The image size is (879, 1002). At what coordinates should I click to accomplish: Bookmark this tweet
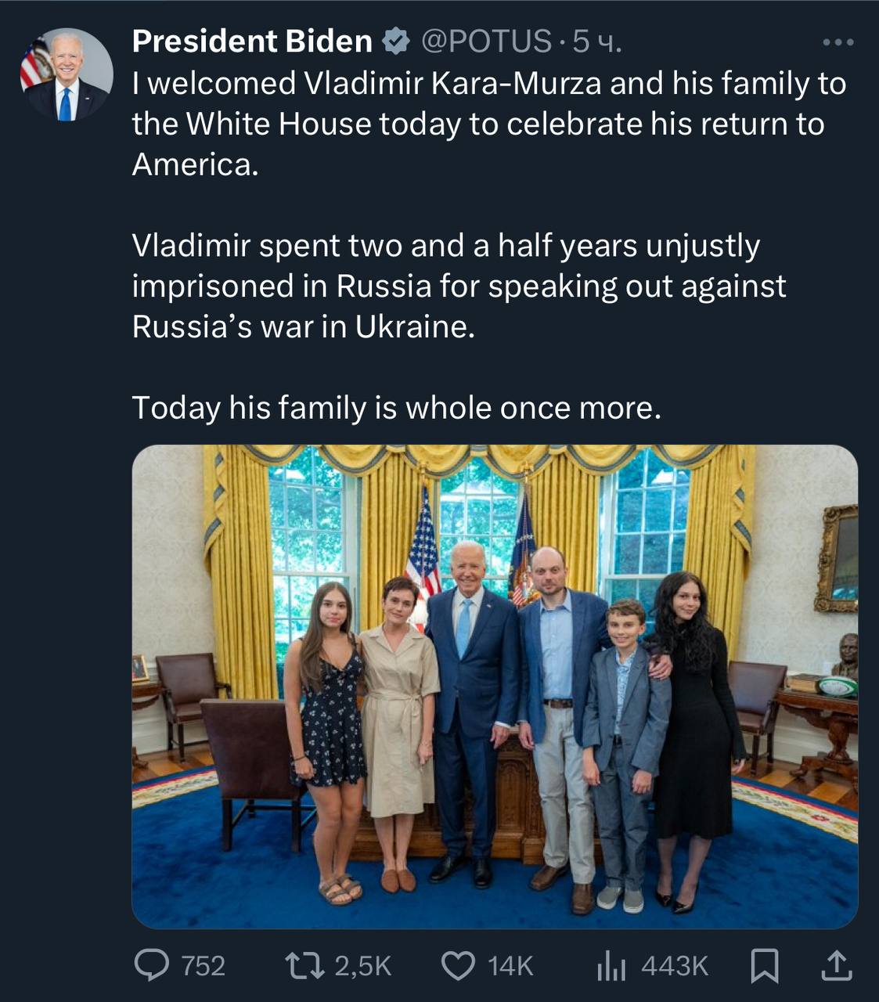[764, 965]
